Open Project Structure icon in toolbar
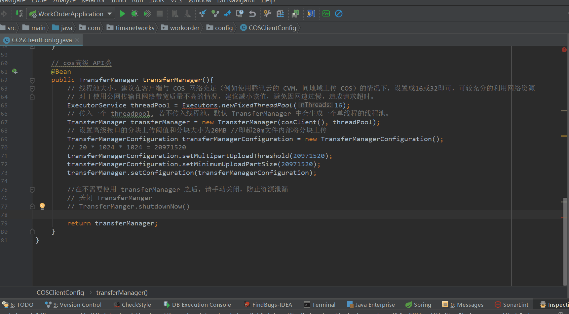This screenshot has width=569, height=314. click(x=280, y=14)
